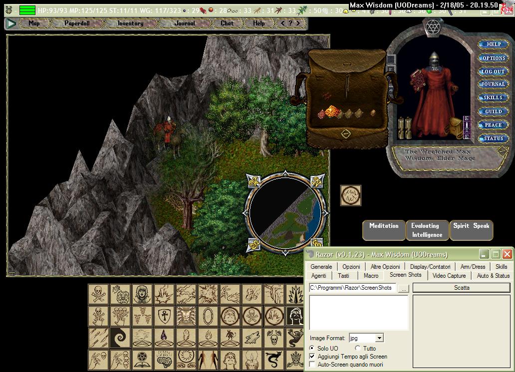Image resolution: width=515 pixels, height=372 pixels.
Task: Click the empty screenshot list box
Action: click(x=359, y=312)
